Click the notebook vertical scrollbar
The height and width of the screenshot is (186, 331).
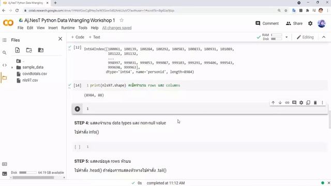[329, 119]
